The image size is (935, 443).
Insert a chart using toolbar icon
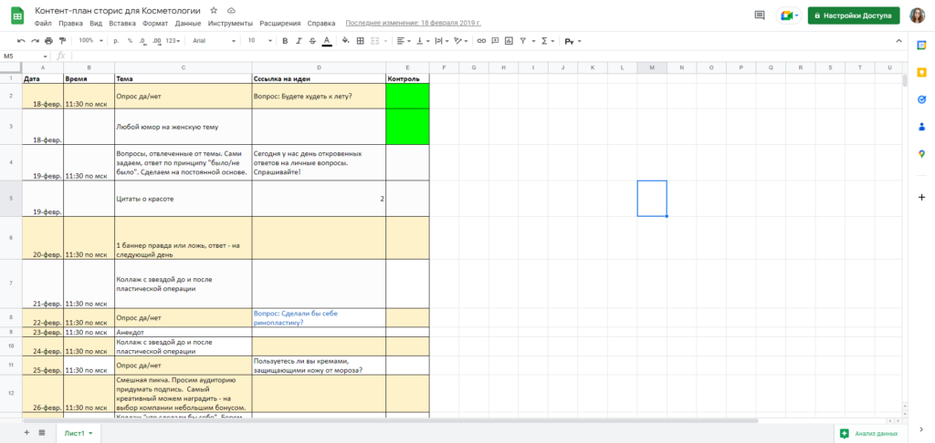coord(507,41)
